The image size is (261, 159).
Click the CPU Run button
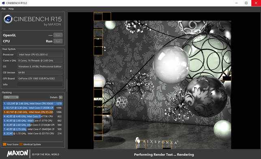58,41
